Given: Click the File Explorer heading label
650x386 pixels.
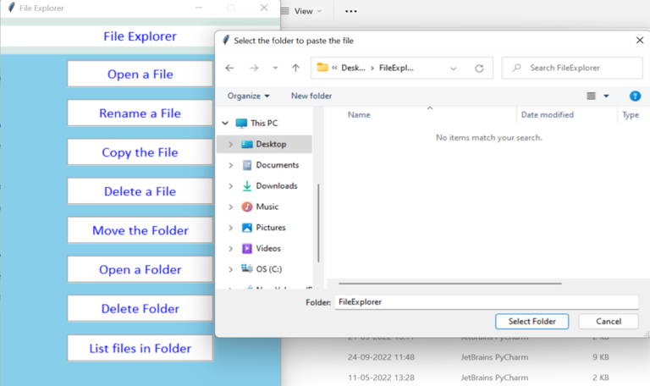Looking at the screenshot, I should [140, 36].
